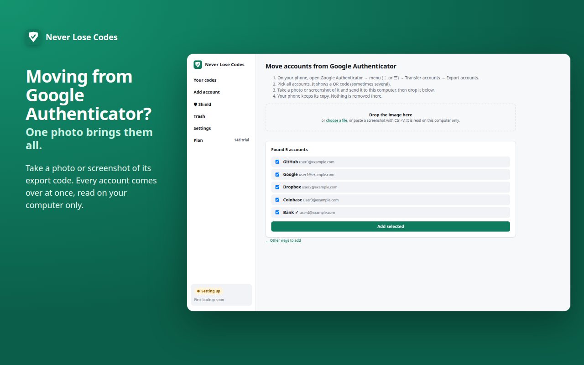Viewport: 584px width, 365px height.
Task: Untick the Coinbase account checkbox
Action: (277, 200)
